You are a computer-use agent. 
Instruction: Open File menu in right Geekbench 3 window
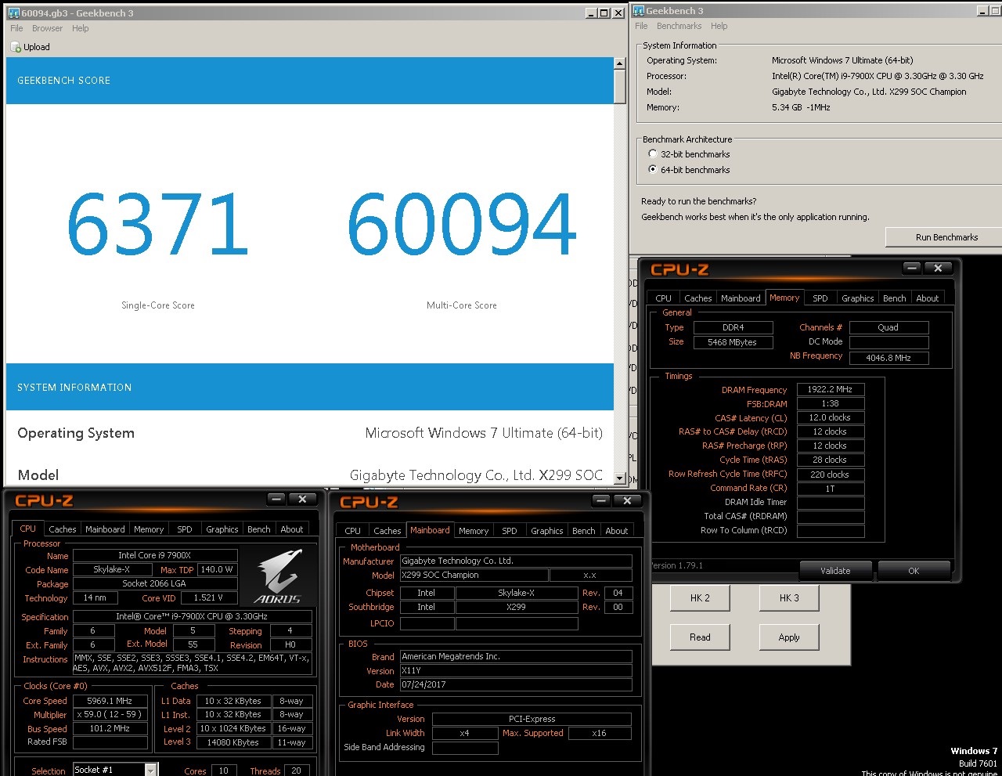pos(641,26)
